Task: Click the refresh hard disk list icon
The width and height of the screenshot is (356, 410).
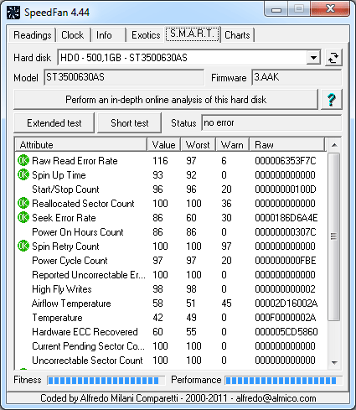Action: (333, 58)
